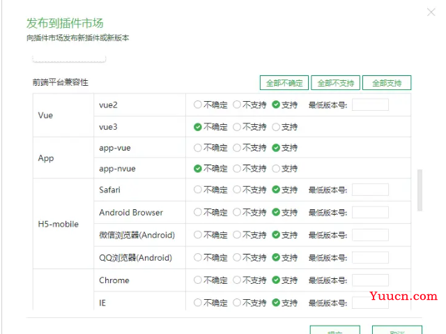Click the Vue category cell
This screenshot has width=446, height=334.
(63, 115)
